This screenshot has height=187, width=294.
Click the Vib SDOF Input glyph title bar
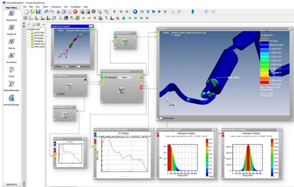(70, 76)
